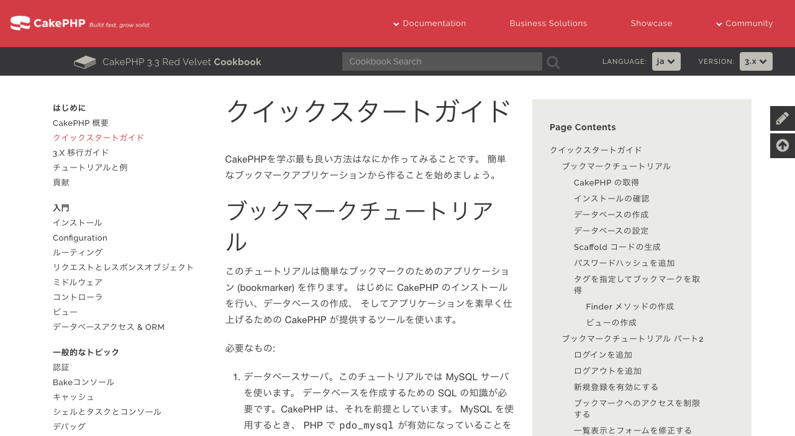Open Showcase in top navigation
The width and height of the screenshot is (795, 436).
pyautogui.click(x=652, y=24)
